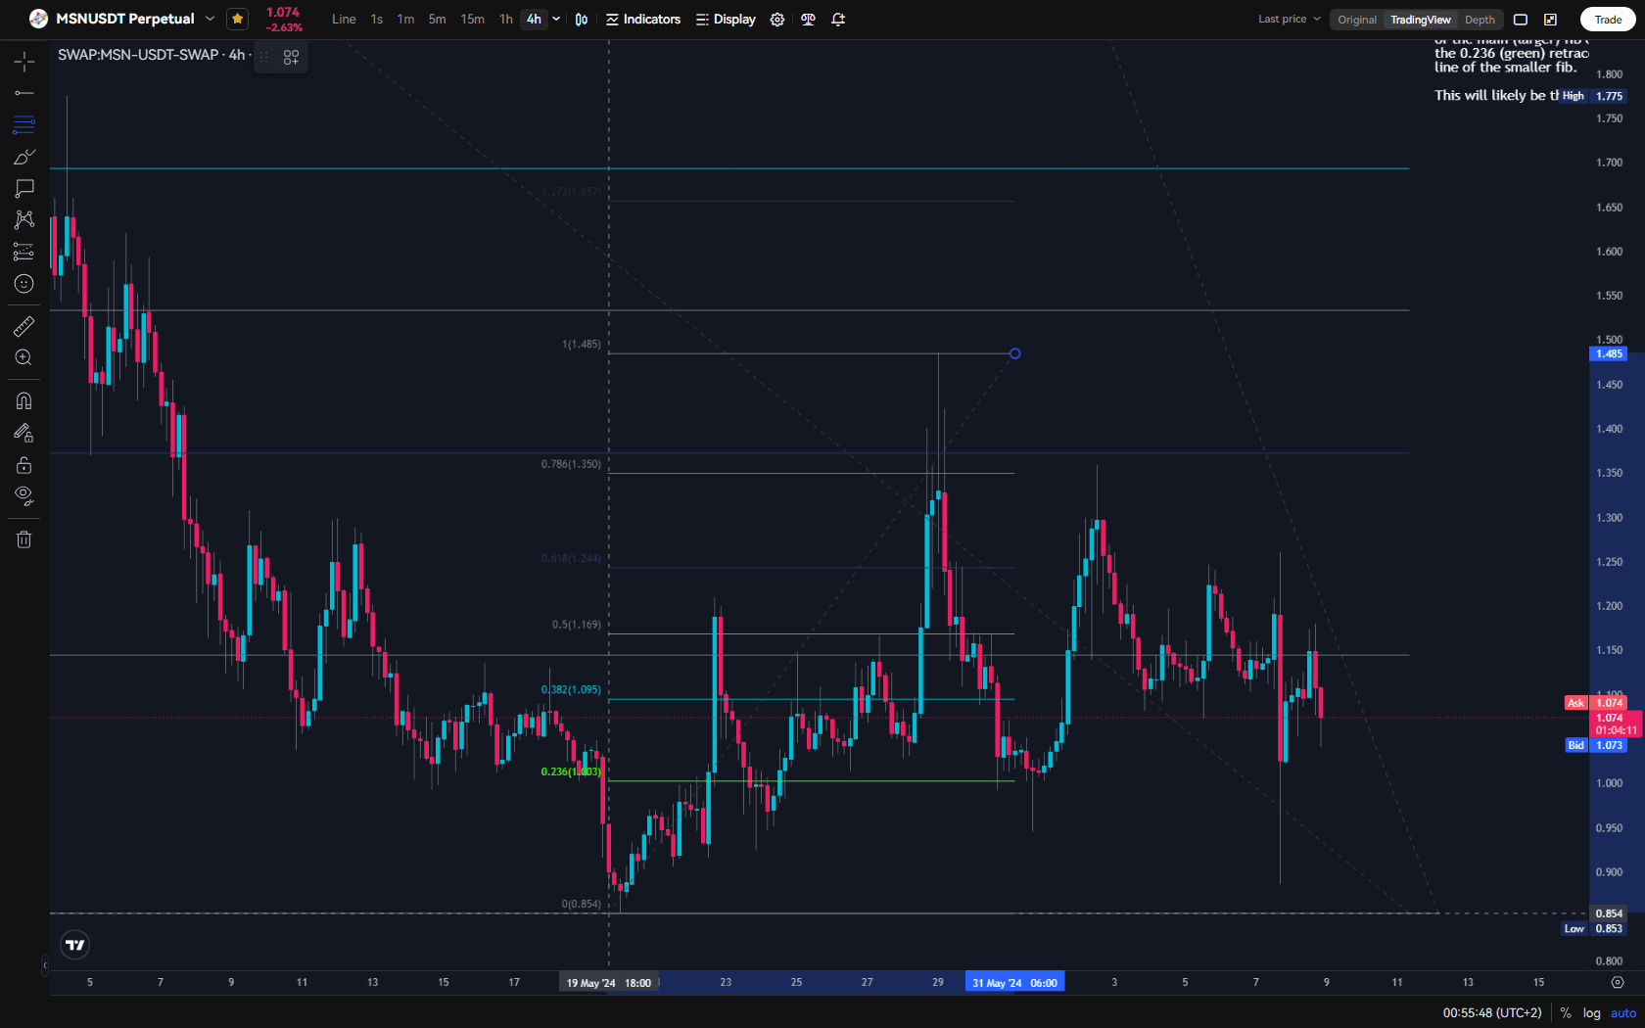Click the picture-in-picture popout icon

pyautogui.click(x=1551, y=20)
